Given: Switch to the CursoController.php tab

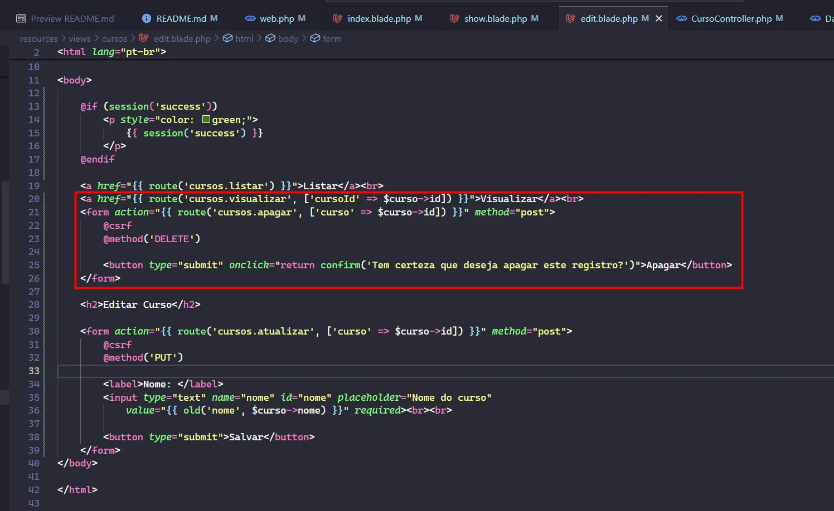Looking at the screenshot, I should coord(731,18).
